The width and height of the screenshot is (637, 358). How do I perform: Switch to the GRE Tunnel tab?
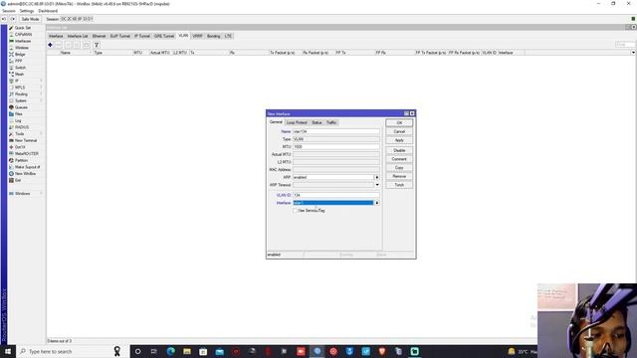(164, 36)
